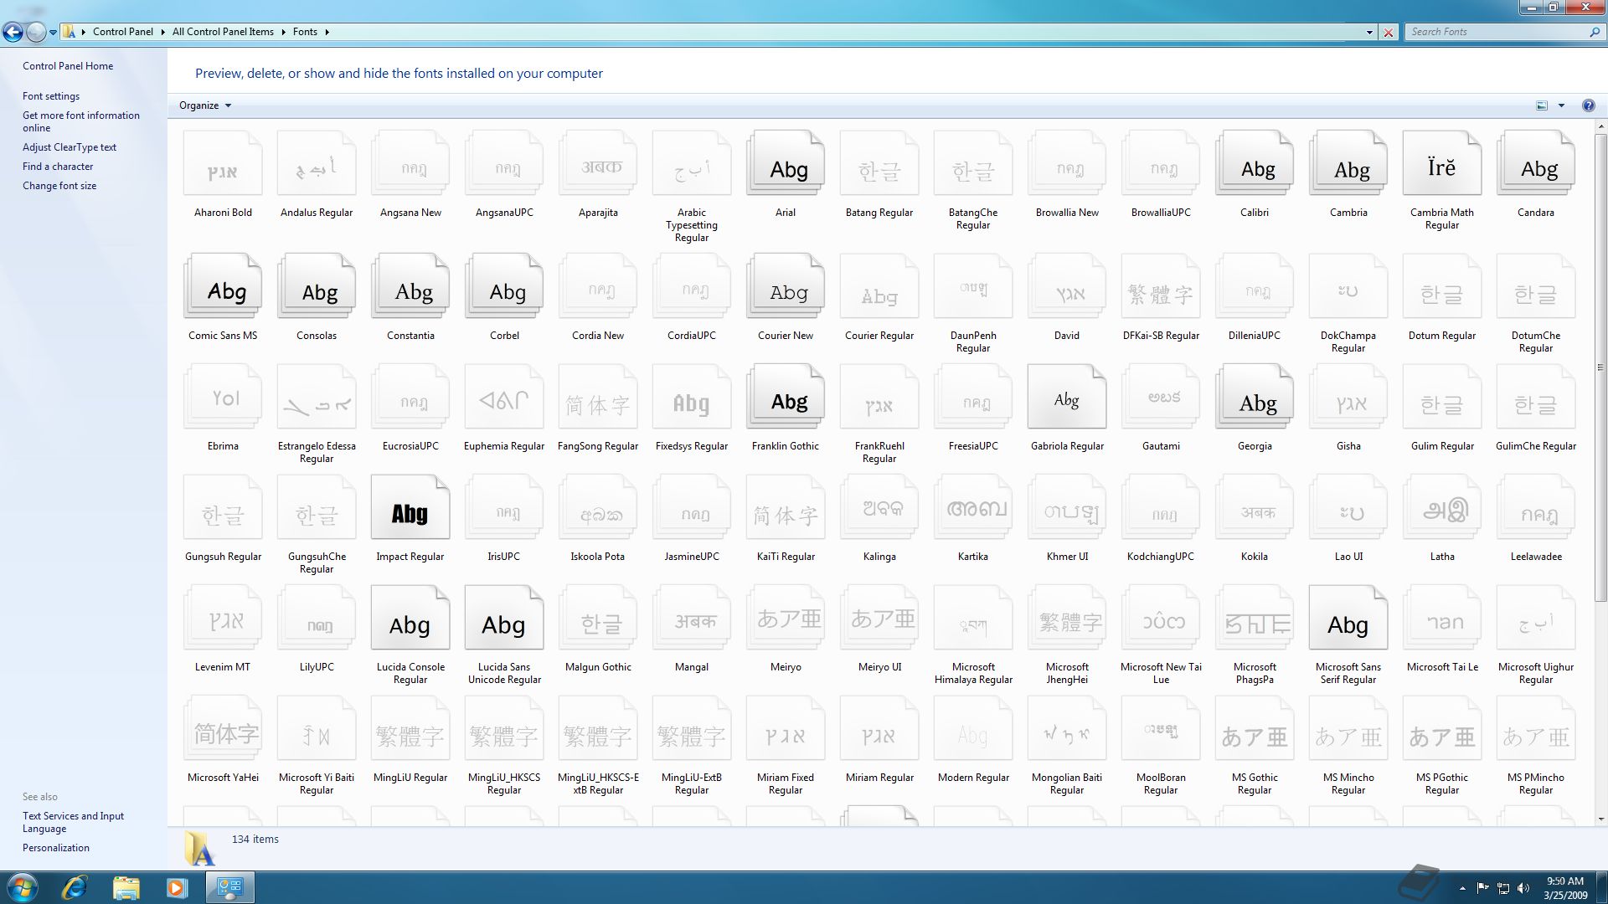1608x904 pixels.
Task: Select the Mangal font icon
Action: 692,618
